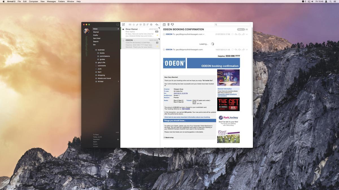Reply to the 21/07/2015 17:50 message

pyautogui.click(x=236, y=34)
